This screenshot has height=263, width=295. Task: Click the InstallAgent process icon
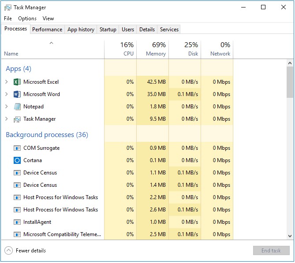click(x=17, y=222)
